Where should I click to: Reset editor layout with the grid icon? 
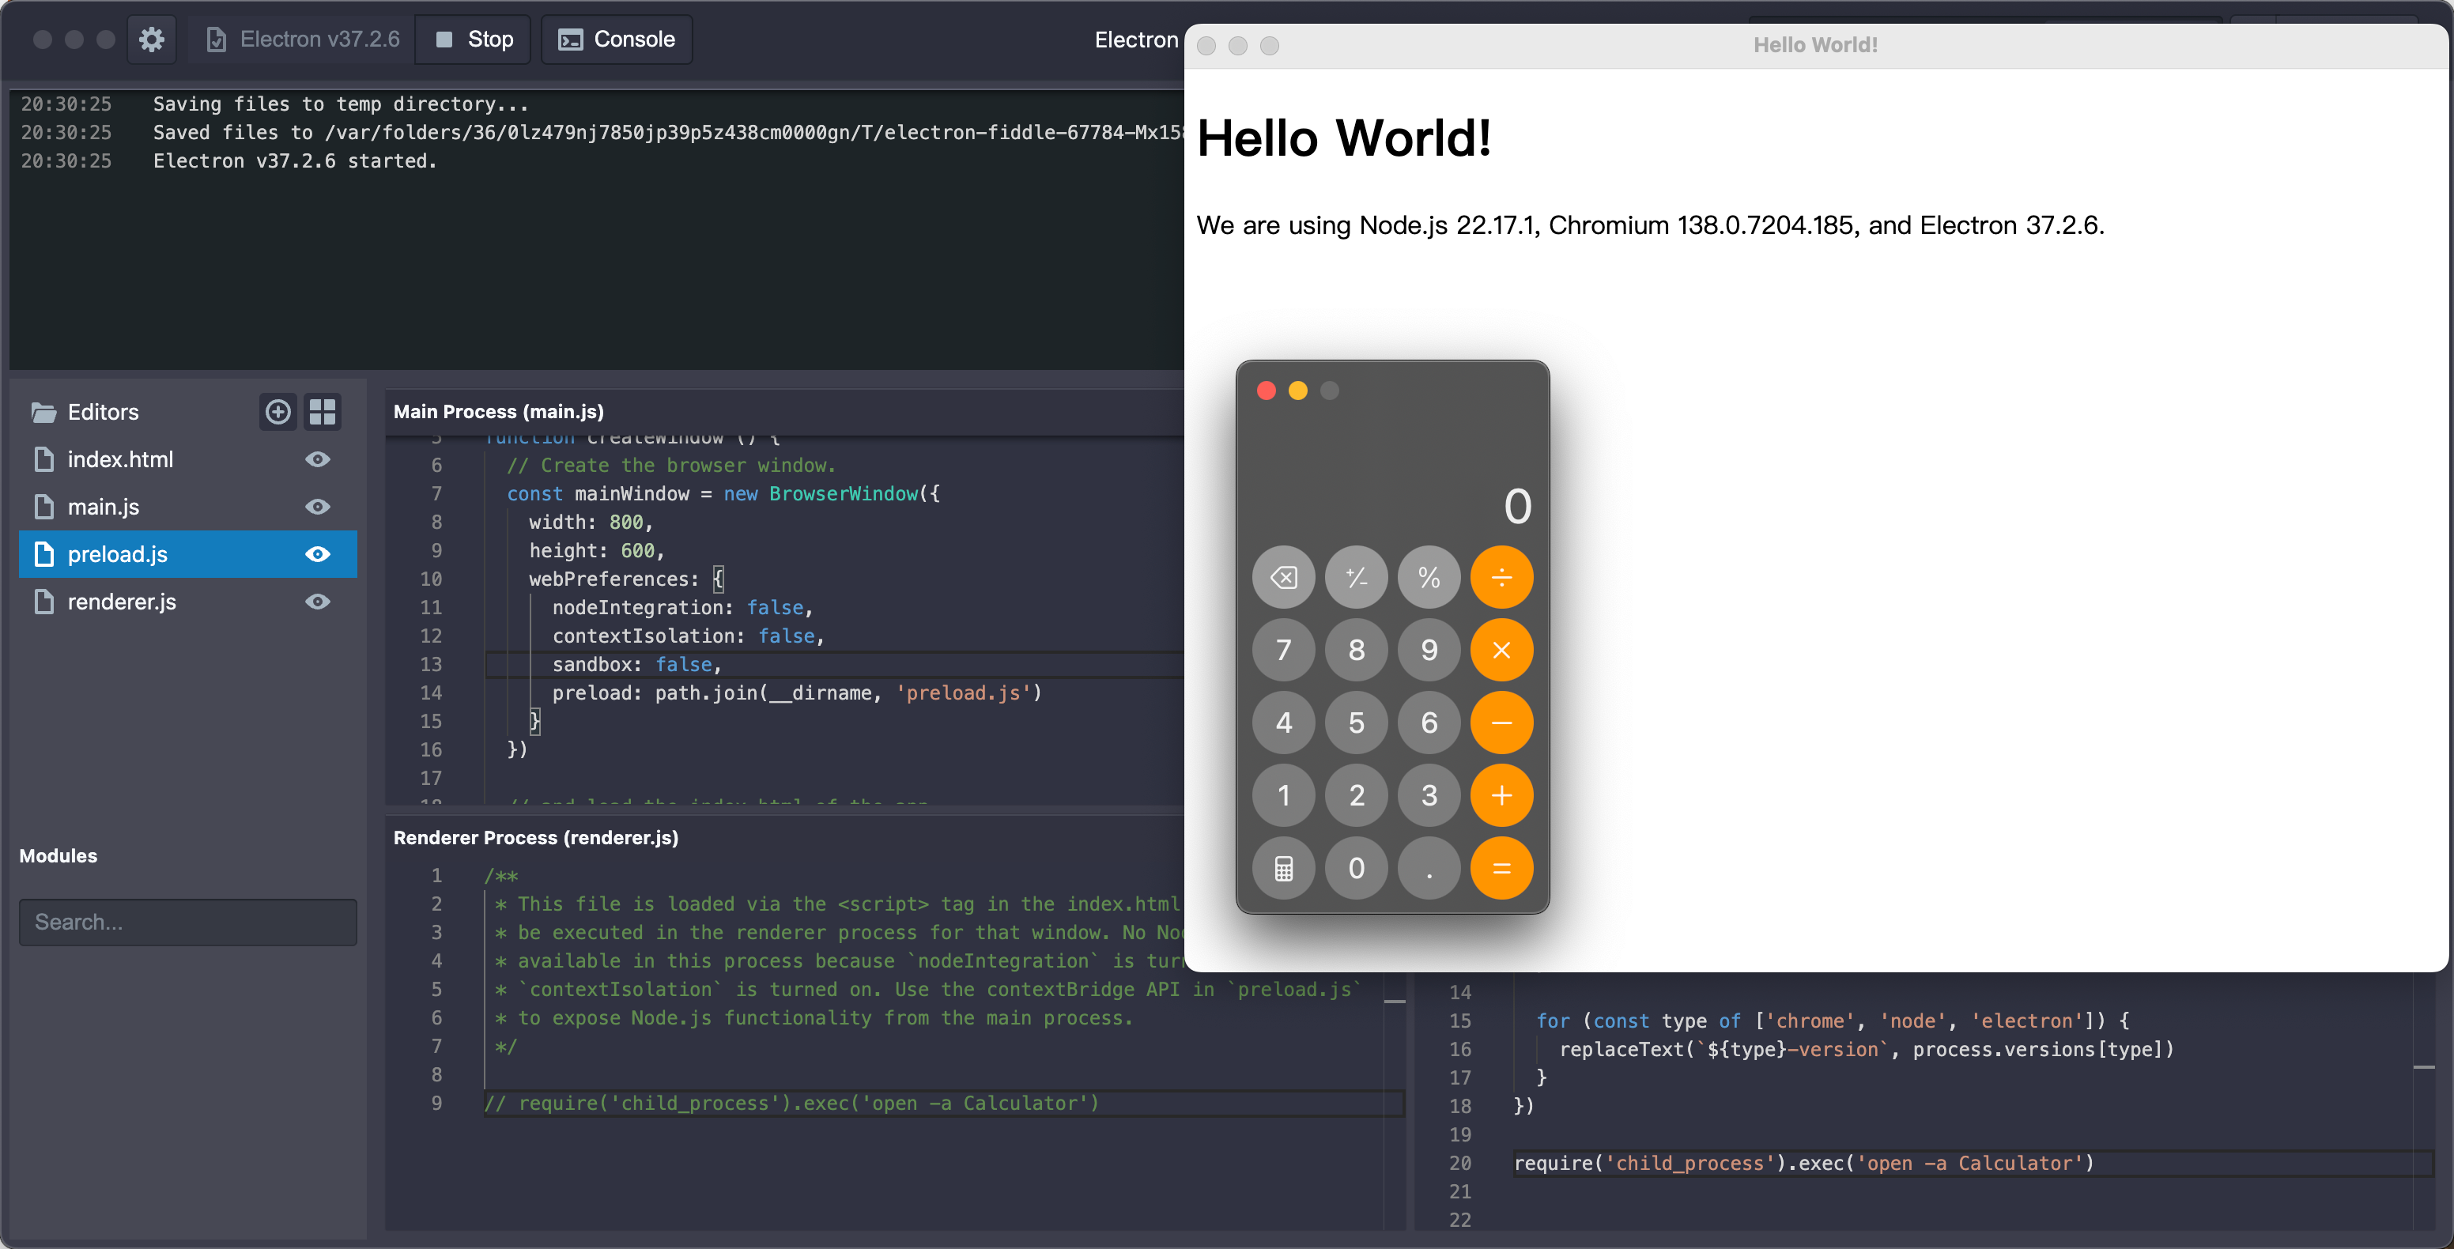tap(322, 412)
